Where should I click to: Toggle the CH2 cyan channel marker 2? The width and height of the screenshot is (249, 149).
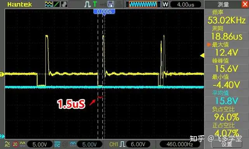pos(2,136)
